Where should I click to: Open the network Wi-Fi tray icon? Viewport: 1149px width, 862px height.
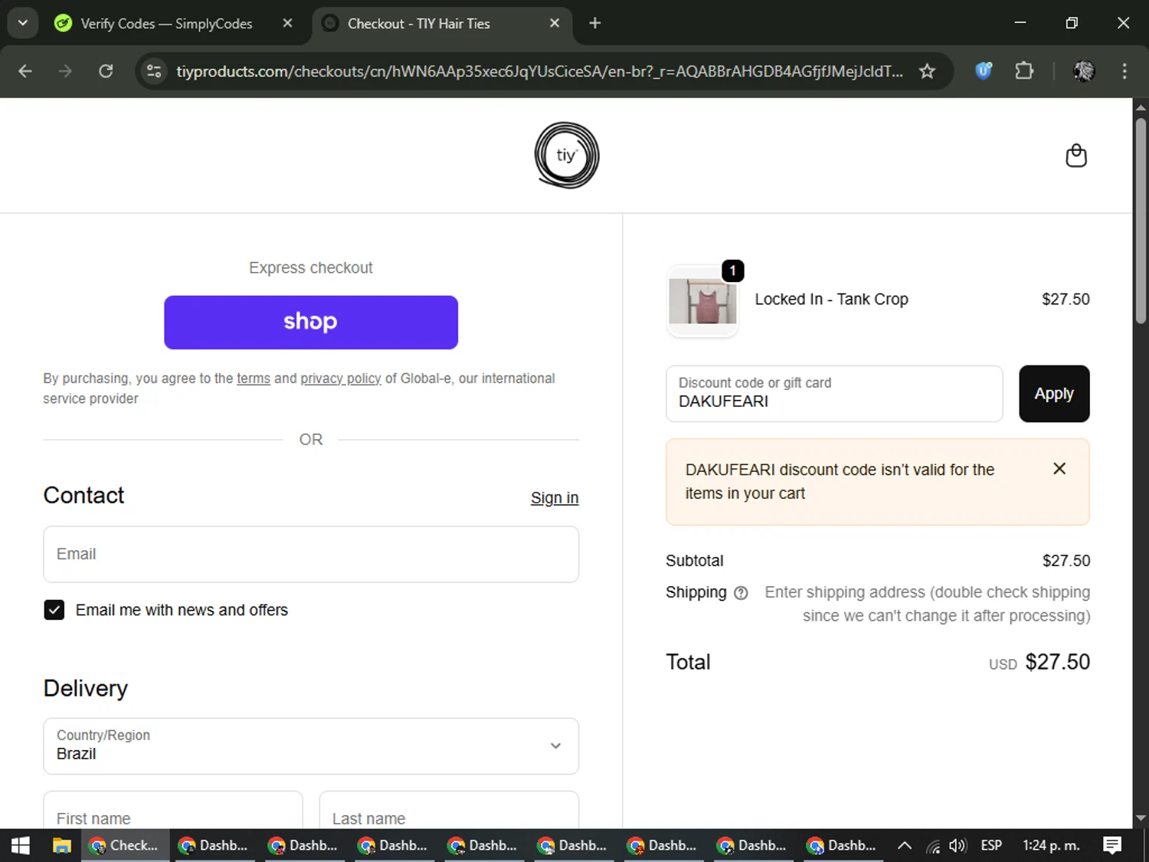click(933, 846)
